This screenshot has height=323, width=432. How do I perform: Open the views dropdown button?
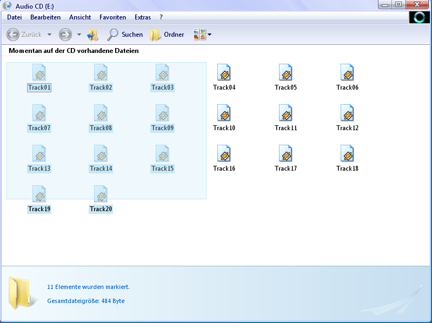pyautogui.click(x=203, y=35)
